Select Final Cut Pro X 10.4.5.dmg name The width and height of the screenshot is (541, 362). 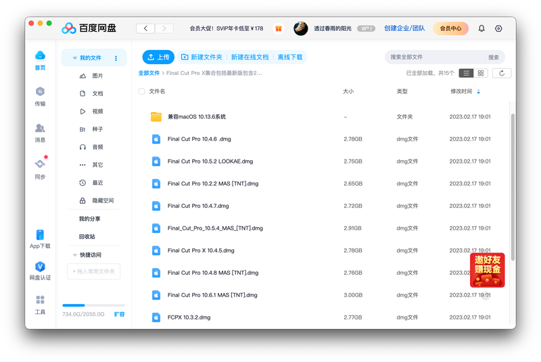201,251
